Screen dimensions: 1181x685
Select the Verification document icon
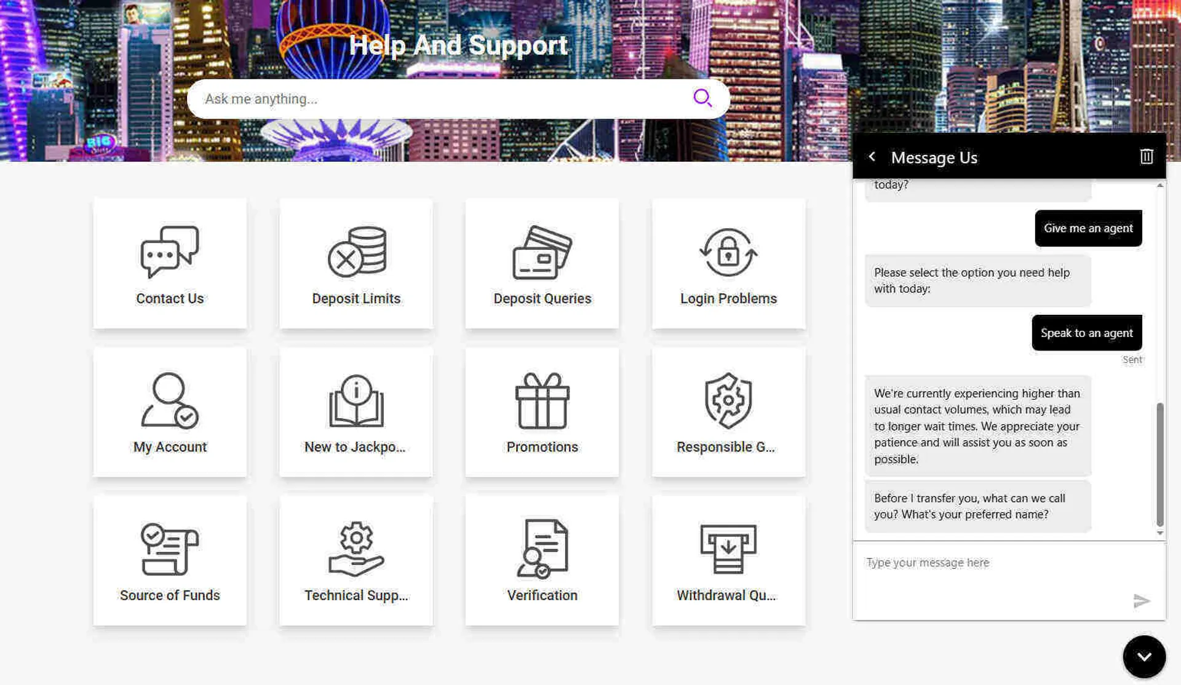pos(542,550)
